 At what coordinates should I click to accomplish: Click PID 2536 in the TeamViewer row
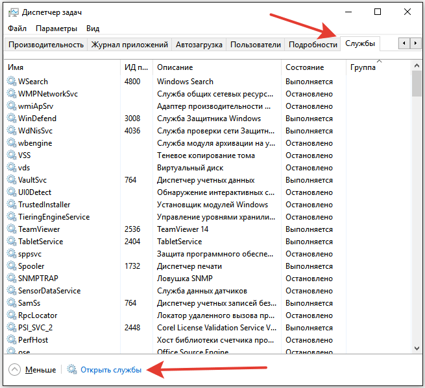click(x=132, y=229)
